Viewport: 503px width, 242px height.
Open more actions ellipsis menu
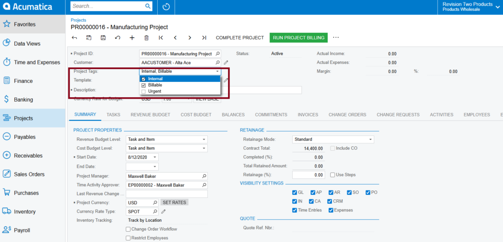click(336, 37)
